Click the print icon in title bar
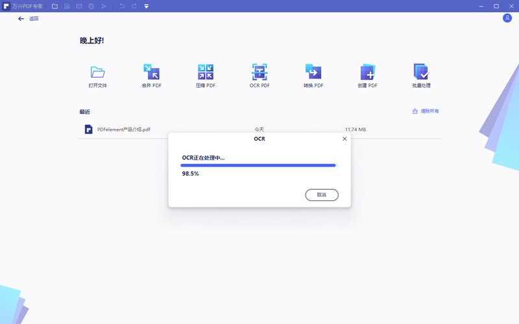519x324 pixels. pos(91,6)
